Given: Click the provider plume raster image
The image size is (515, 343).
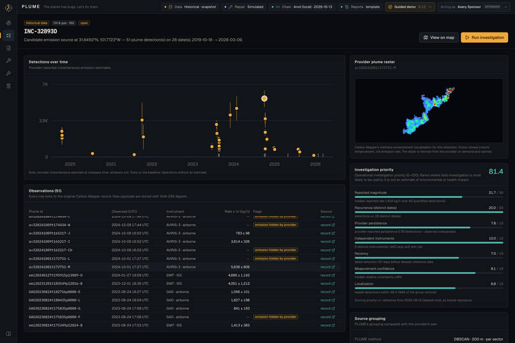Looking at the screenshot, I should [x=429, y=111].
